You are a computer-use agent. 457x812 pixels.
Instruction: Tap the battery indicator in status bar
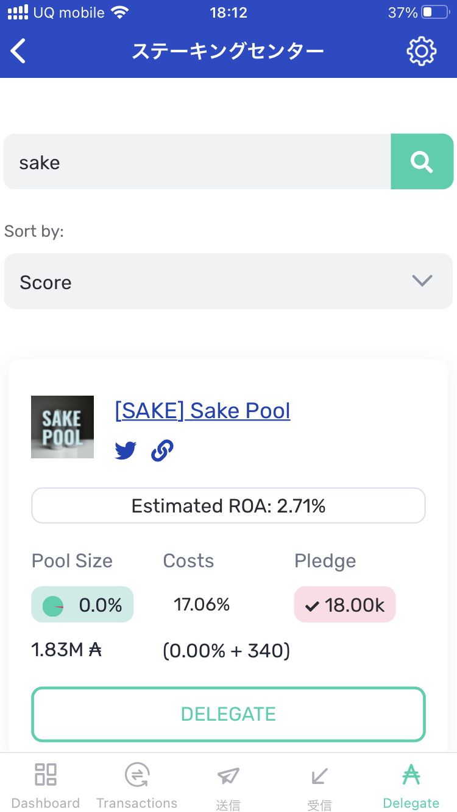pos(435,12)
